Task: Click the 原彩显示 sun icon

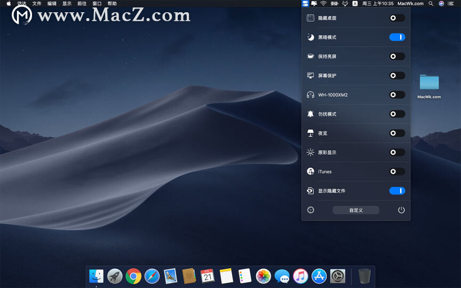Action: point(311,152)
